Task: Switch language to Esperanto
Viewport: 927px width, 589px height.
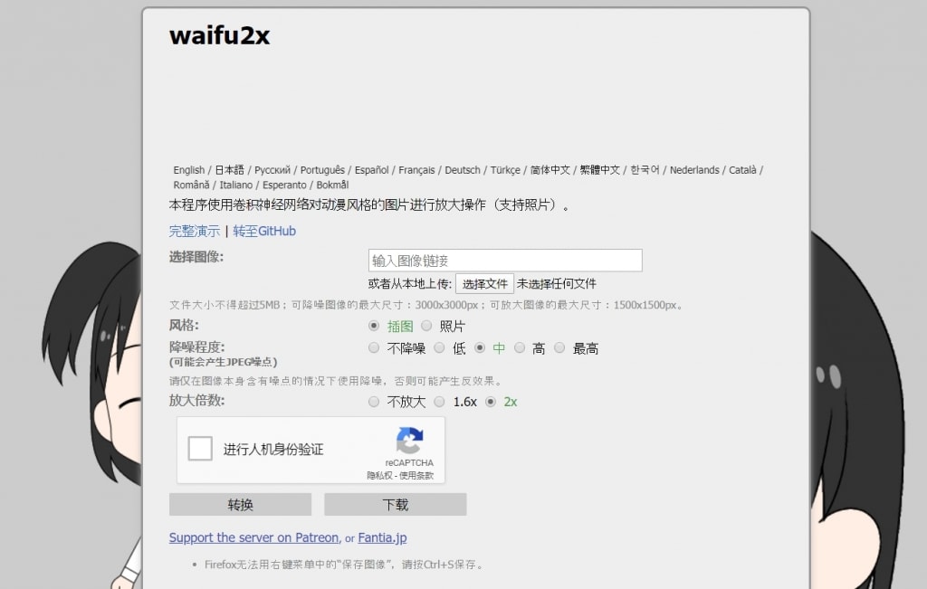Action: point(284,185)
